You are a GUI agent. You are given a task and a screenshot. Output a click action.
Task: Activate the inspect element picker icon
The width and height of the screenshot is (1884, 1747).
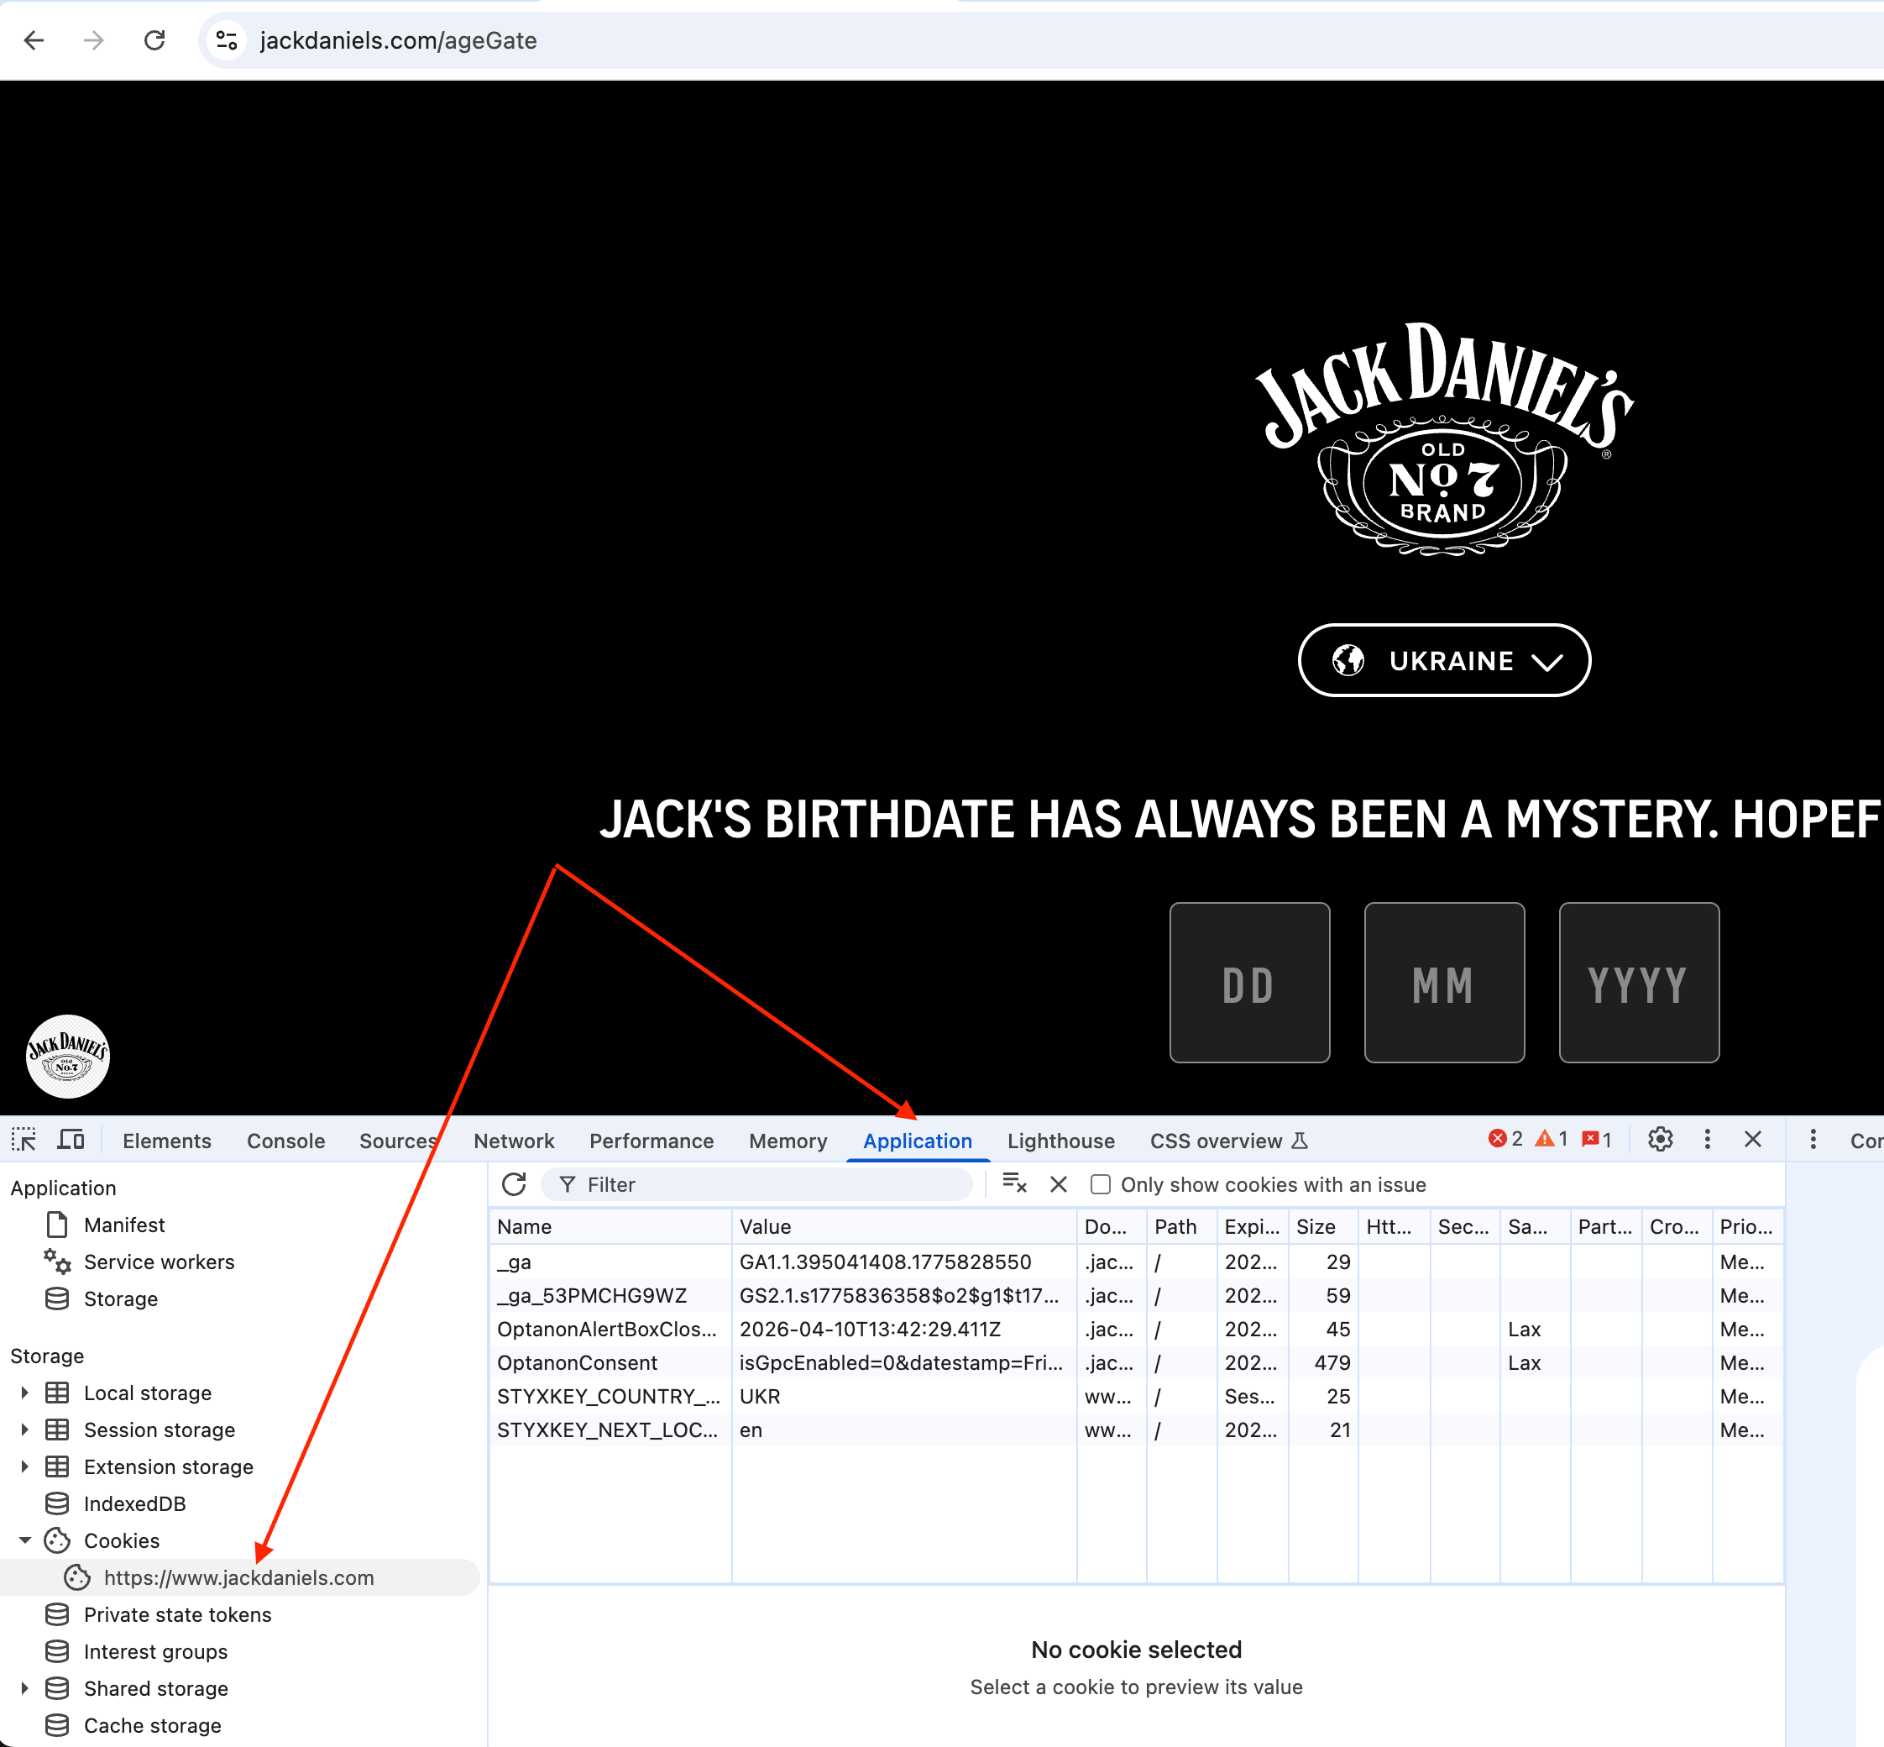click(x=24, y=1139)
